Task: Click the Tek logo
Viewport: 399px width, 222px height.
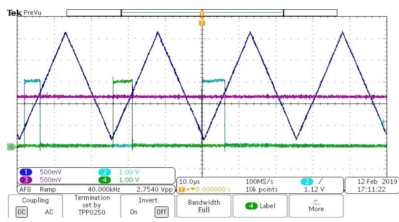Action: pos(14,13)
